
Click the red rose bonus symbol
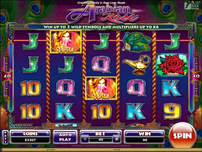point(172,65)
